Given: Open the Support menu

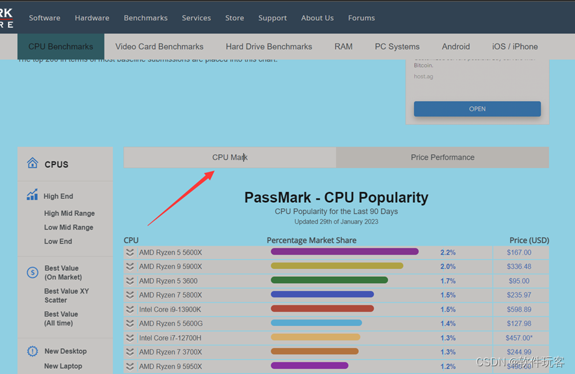Looking at the screenshot, I should coord(273,18).
